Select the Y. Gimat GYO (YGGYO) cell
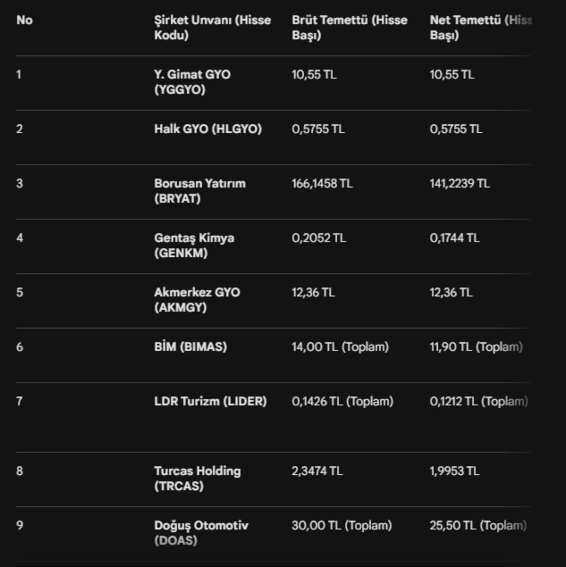 click(192, 82)
